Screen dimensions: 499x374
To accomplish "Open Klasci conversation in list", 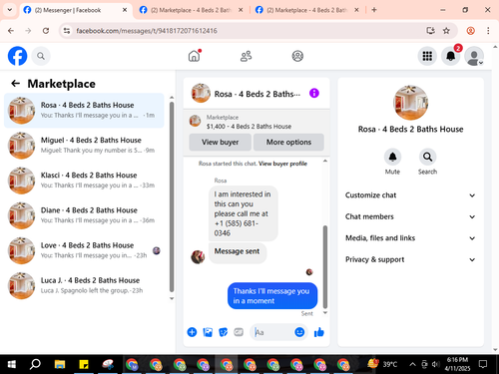I will [x=84, y=181].
